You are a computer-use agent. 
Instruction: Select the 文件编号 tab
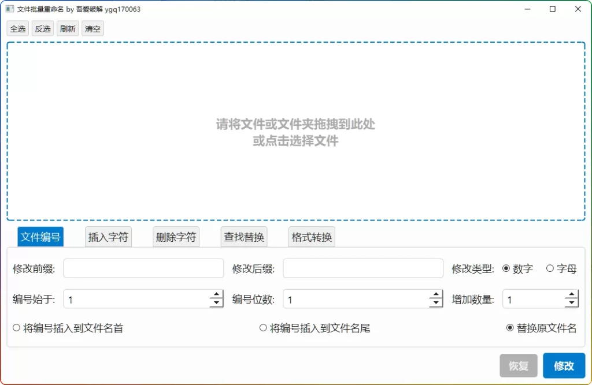[x=40, y=237]
